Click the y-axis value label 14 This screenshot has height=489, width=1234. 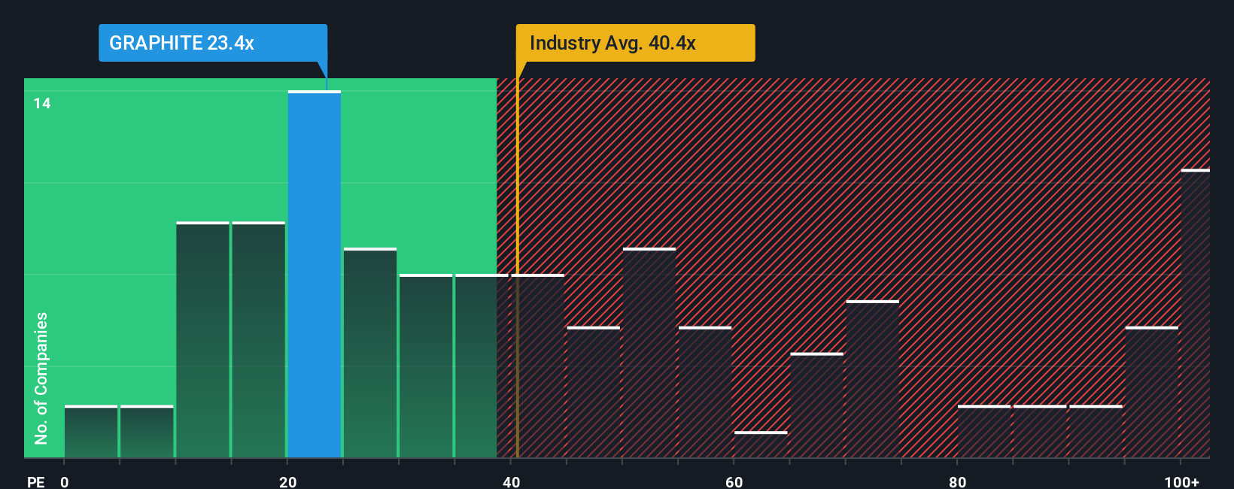(42, 103)
